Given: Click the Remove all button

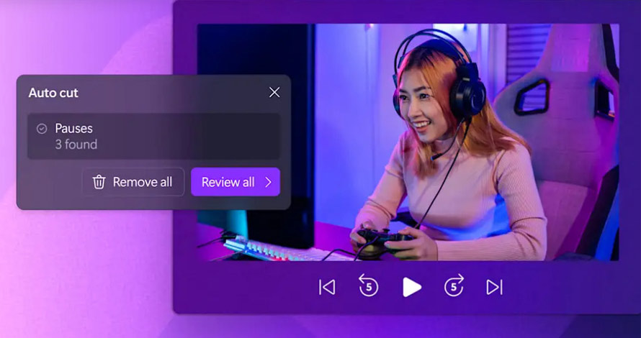Looking at the screenshot, I should [x=133, y=182].
